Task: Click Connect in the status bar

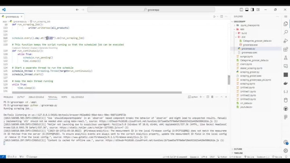Action: (32, 157)
